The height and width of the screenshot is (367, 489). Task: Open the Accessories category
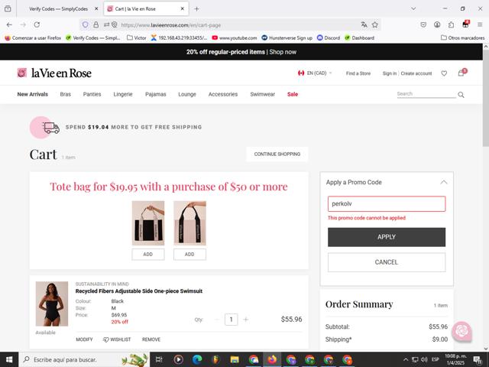pos(223,94)
